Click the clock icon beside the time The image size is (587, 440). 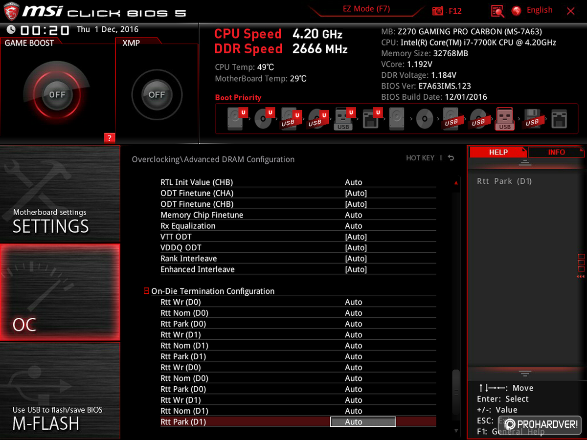tap(11, 30)
